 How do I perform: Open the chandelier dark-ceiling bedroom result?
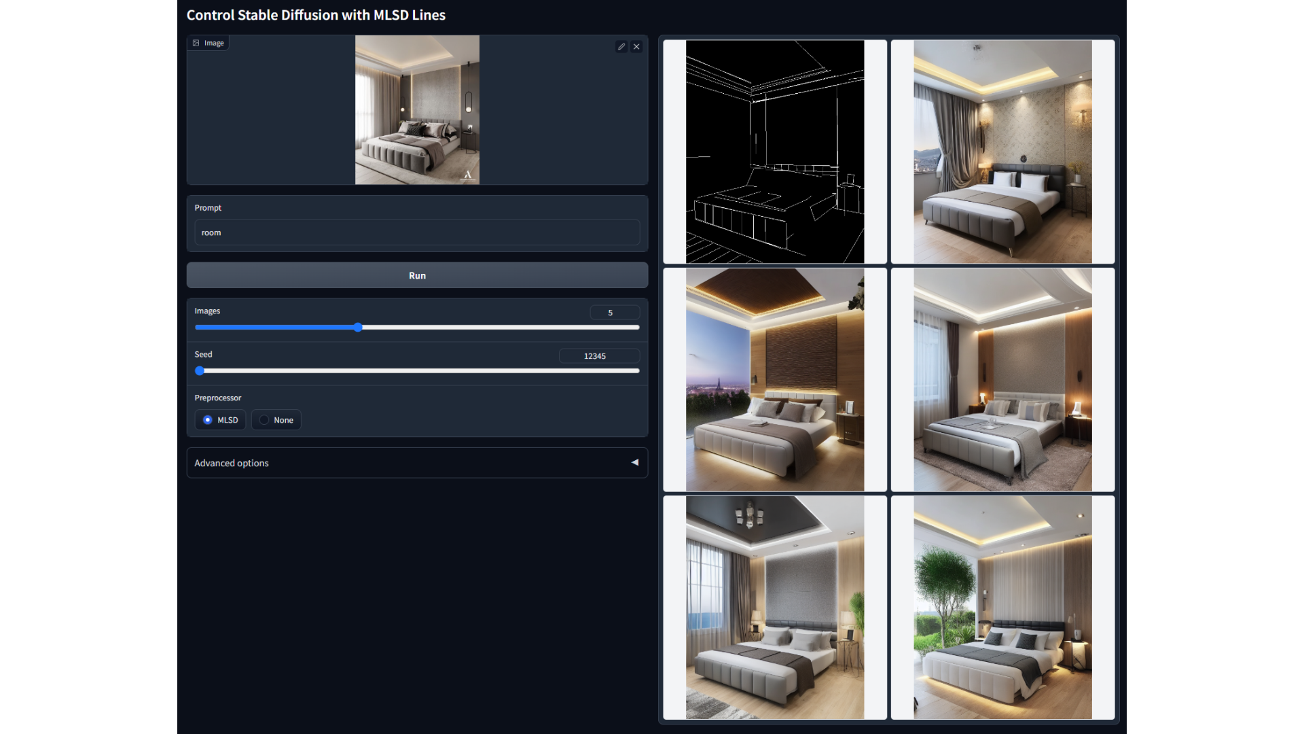coord(774,607)
